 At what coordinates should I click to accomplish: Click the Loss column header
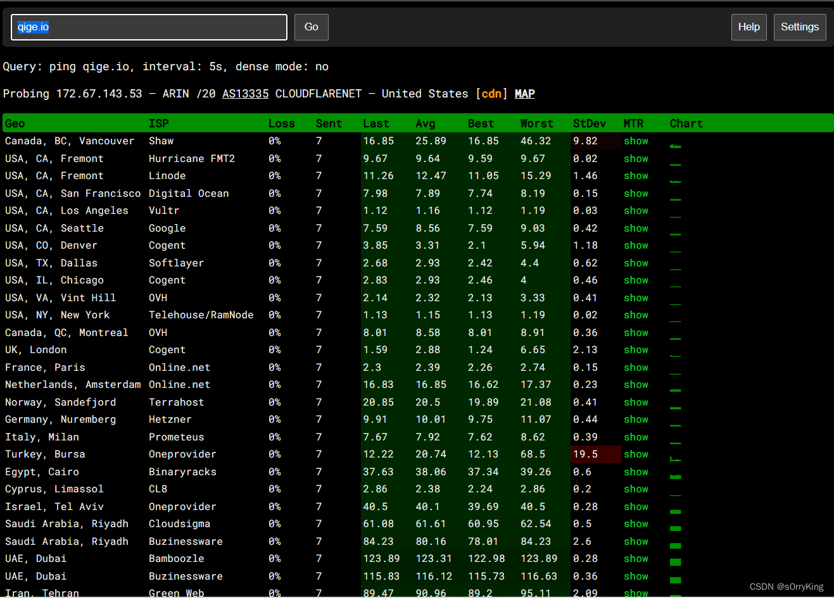281,123
